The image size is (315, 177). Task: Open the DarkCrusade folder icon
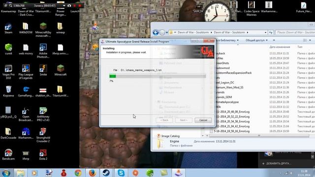click(8, 133)
